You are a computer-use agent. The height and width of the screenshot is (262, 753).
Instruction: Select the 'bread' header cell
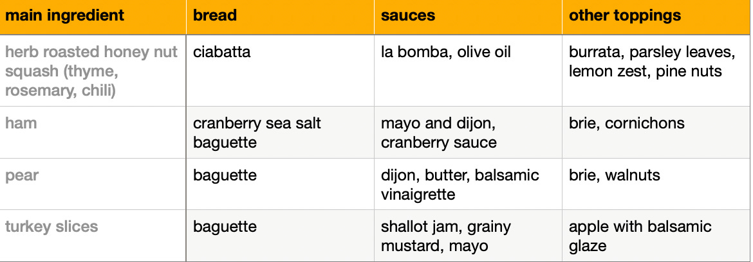click(x=280, y=17)
